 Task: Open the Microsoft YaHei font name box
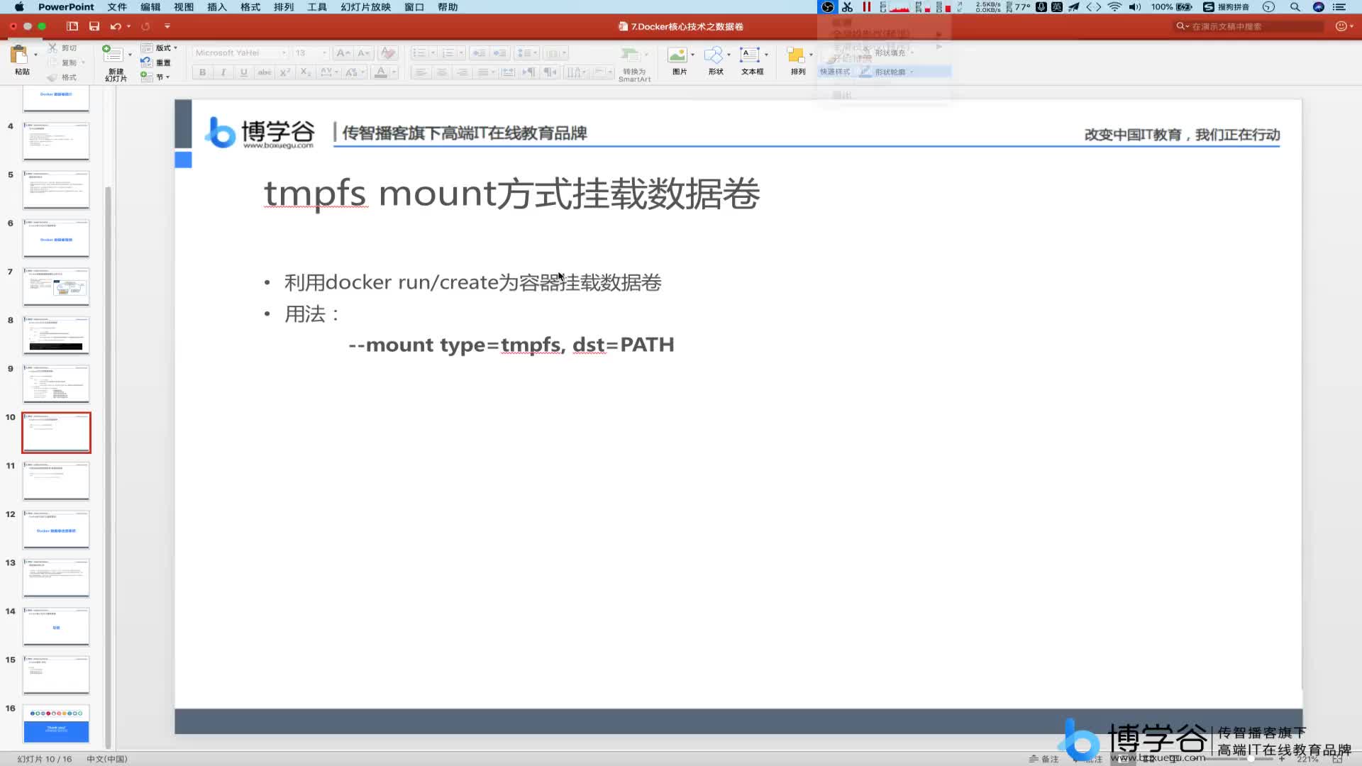[x=240, y=53]
